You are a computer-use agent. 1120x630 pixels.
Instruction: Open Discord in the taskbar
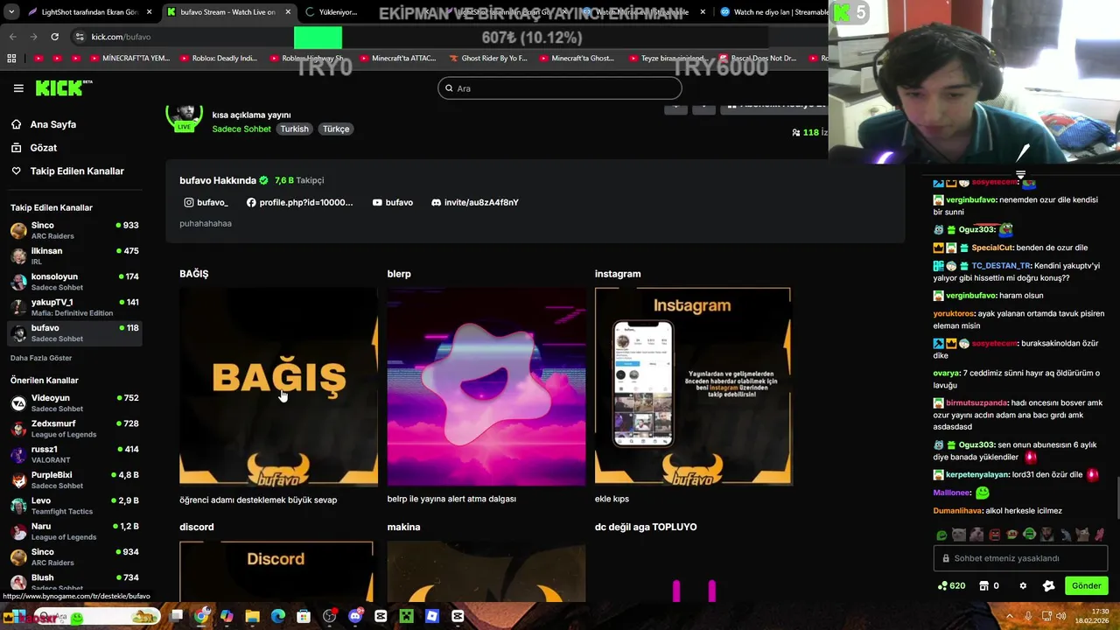[x=355, y=616]
